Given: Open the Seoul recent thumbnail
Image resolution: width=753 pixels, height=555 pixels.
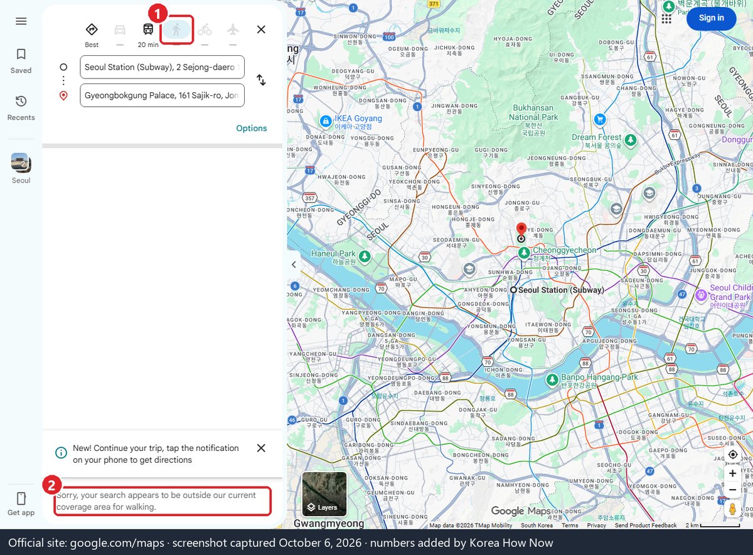Looking at the screenshot, I should coord(21,162).
